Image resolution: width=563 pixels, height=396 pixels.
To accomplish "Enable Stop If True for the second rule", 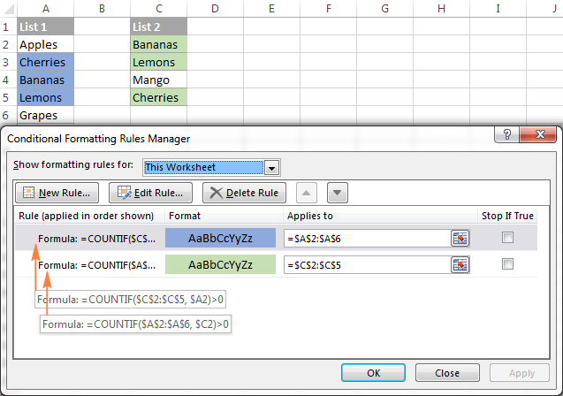I will click(507, 264).
